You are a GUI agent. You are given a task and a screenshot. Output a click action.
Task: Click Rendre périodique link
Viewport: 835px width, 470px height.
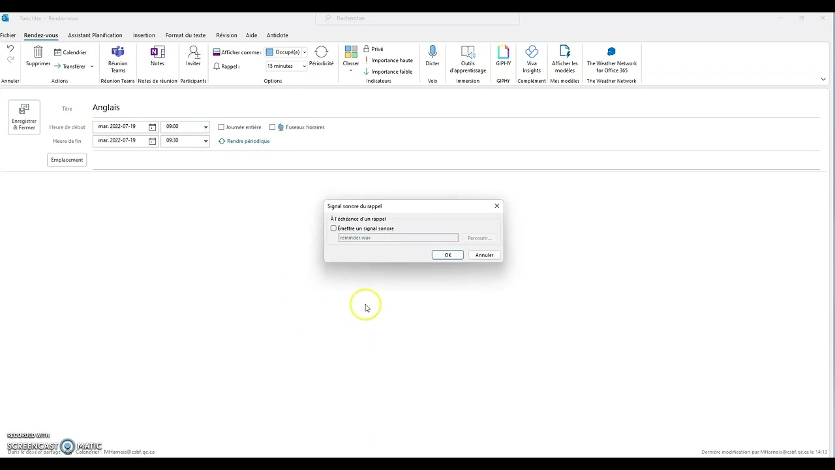244,141
